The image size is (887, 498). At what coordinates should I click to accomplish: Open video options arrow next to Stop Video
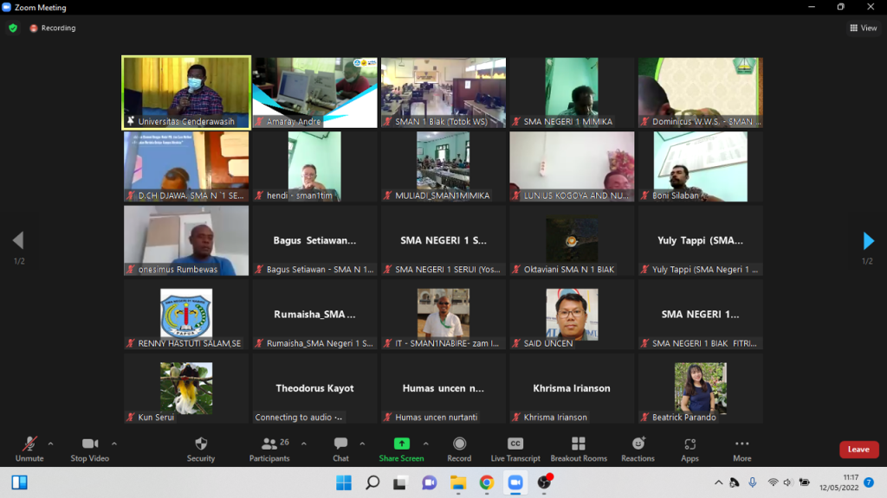click(x=114, y=444)
